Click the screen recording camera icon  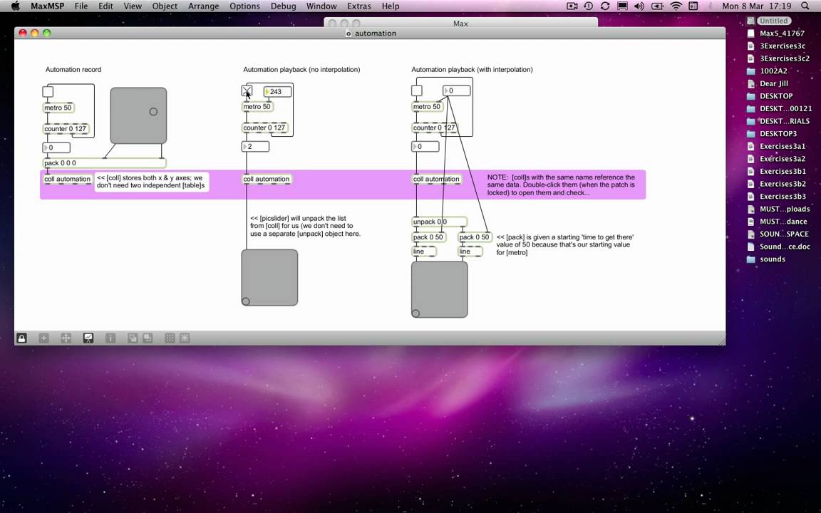coord(572,6)
